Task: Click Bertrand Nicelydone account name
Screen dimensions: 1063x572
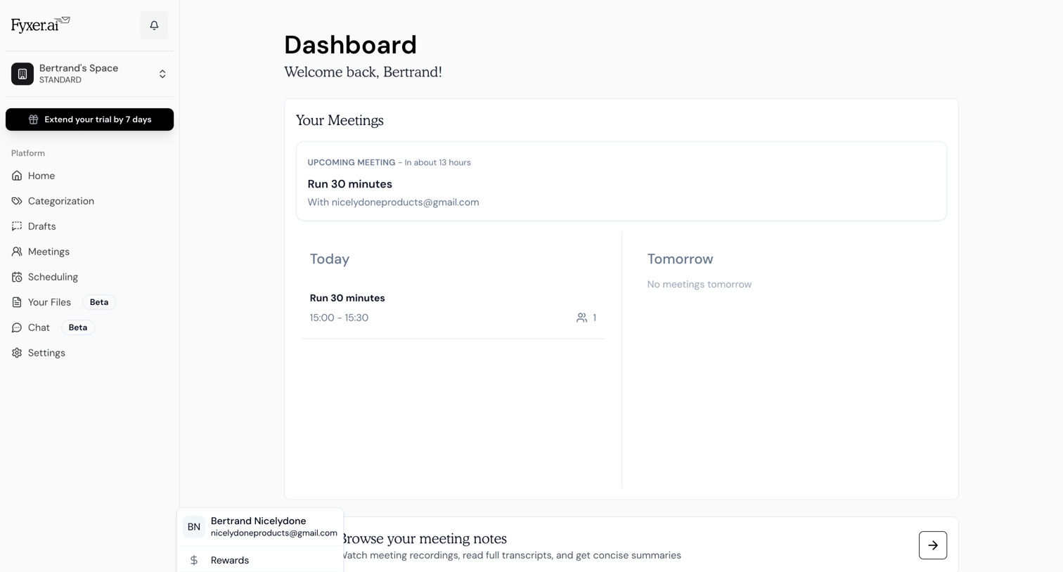Action: click(x=258, y=521)
